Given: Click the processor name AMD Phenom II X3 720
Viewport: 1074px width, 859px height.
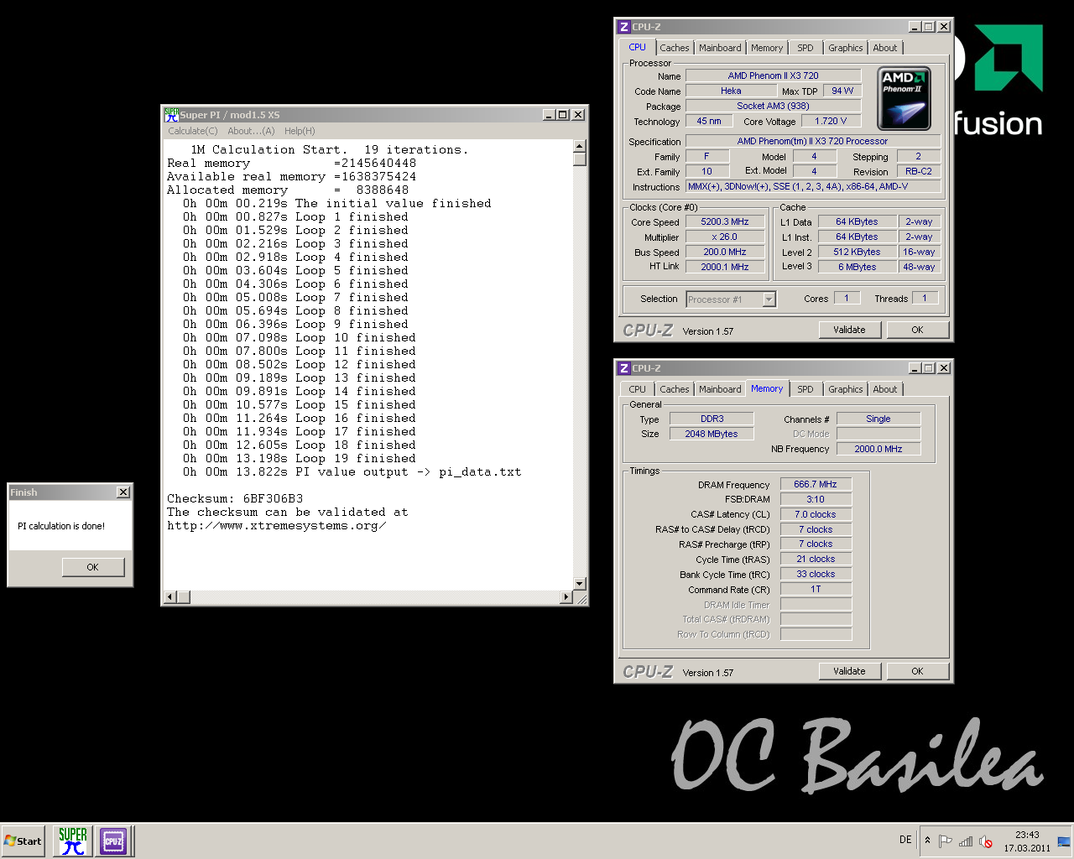Looking at the screenshot, I should coord(773,76).
